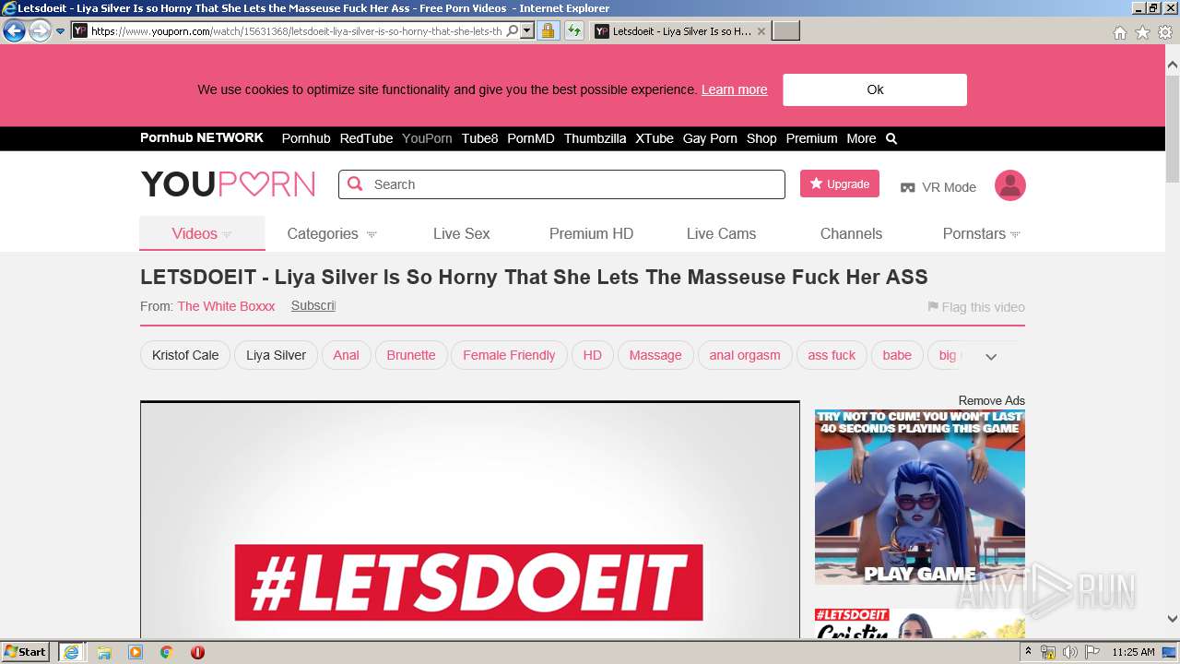Click the taskbar clock showing 11:25 AM
Viewport: 1180px width, 664px height.
click(1133, 652)
